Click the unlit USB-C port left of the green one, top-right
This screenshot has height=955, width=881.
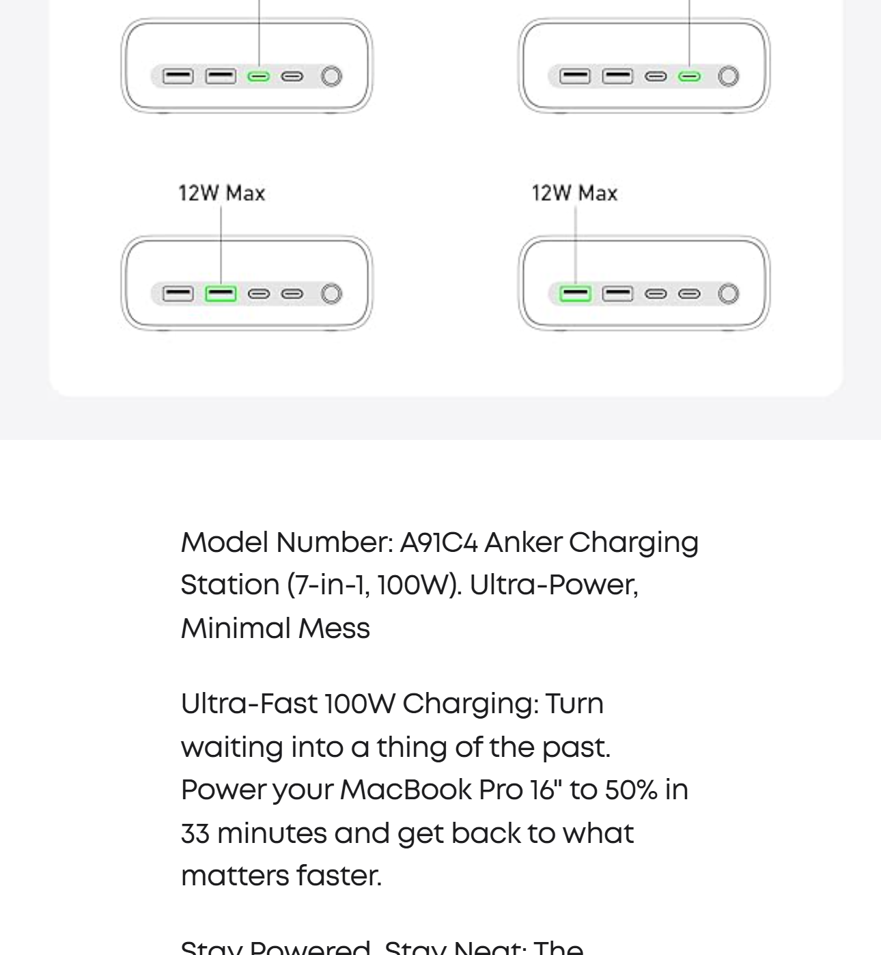[656, 77]
